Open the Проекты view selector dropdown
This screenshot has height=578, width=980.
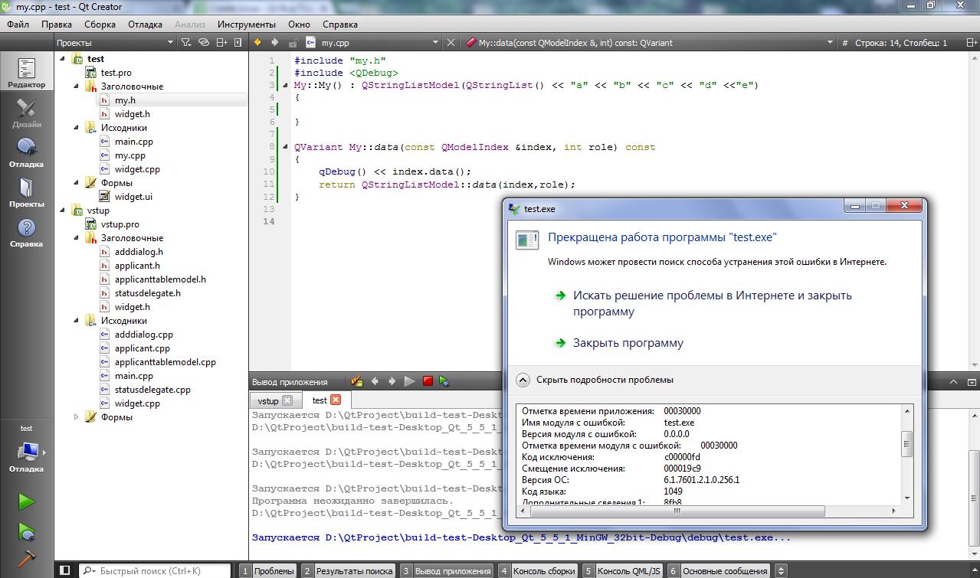pyautogui.click(x=115, y=43)
